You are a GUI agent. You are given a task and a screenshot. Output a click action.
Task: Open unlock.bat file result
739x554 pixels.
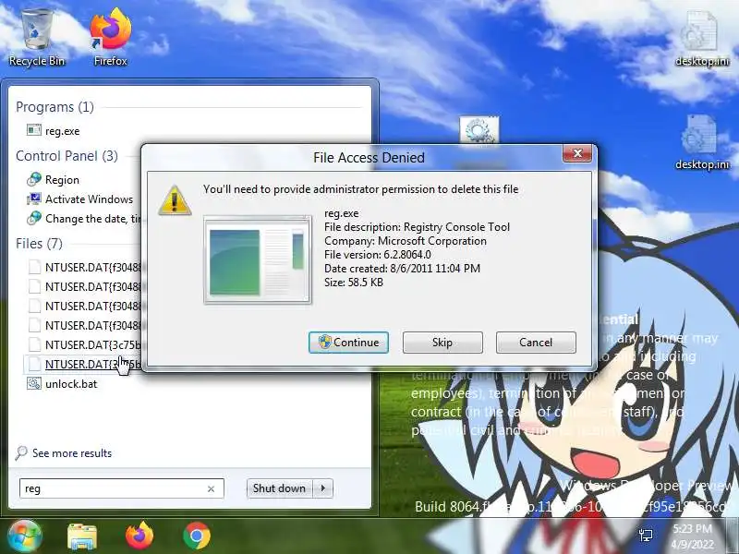tap(71, 384)
